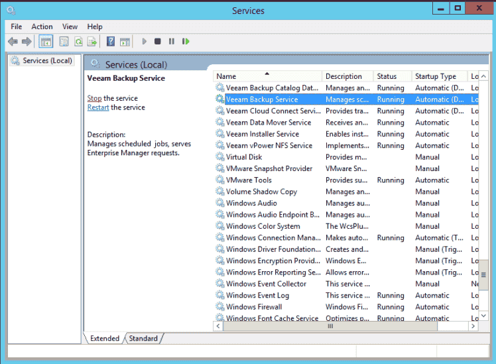
Task: Select Windows Audio Endpoint Builder row
Action: 346,214
